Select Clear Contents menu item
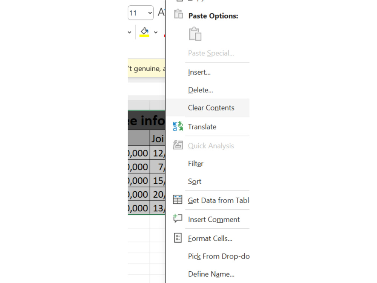 (x=208, y=108)
